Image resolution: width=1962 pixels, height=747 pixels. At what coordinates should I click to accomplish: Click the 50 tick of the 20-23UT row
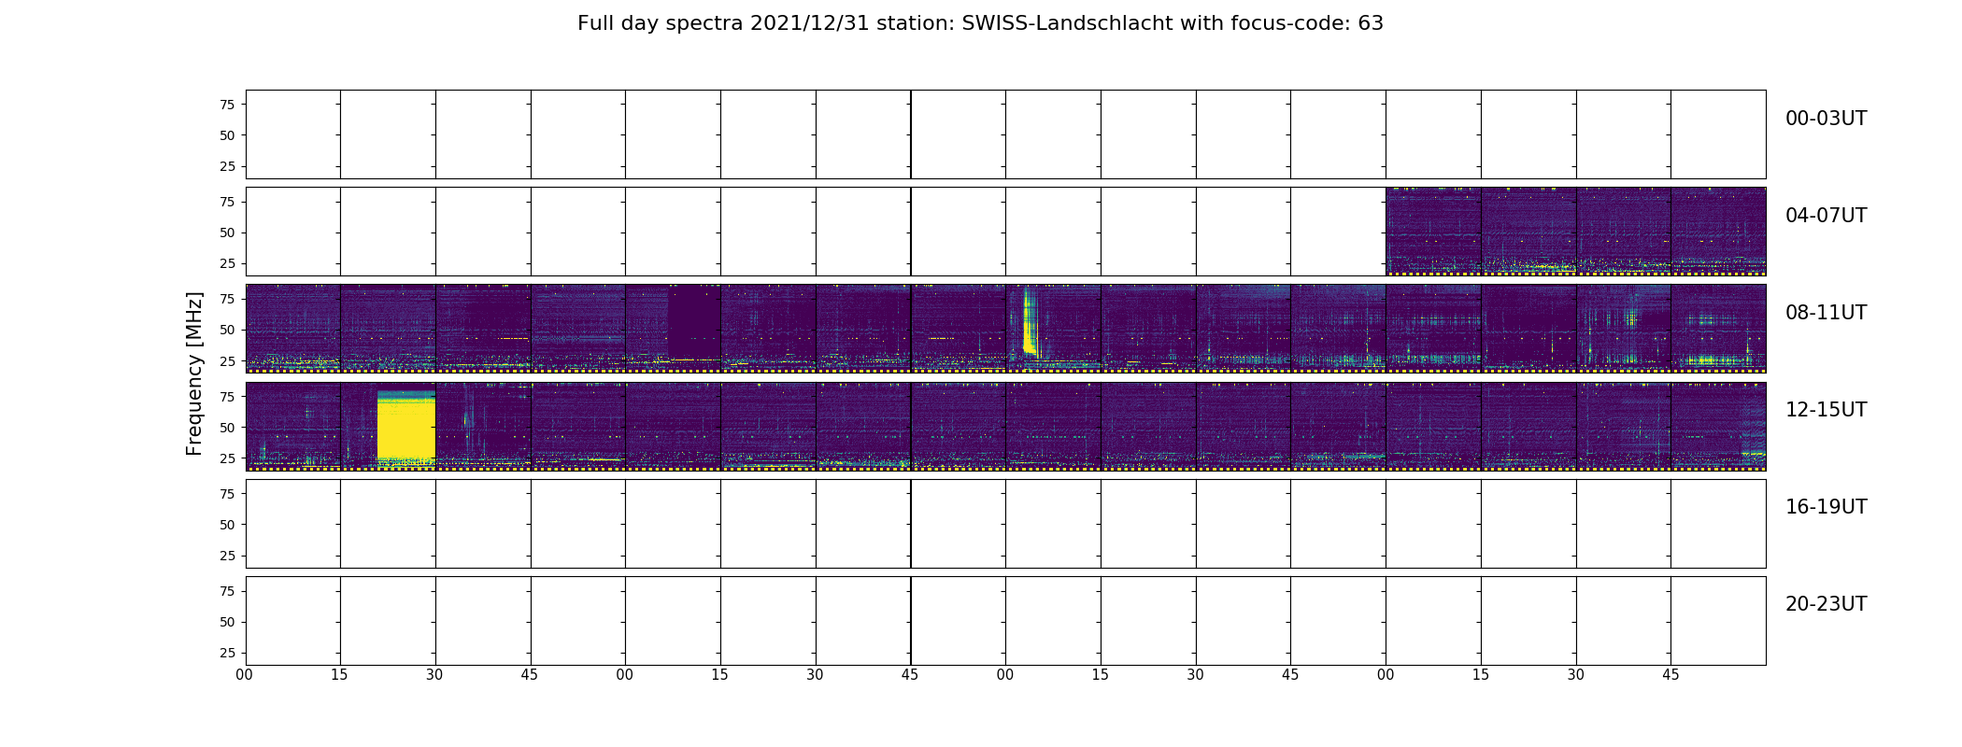[227, 622]
